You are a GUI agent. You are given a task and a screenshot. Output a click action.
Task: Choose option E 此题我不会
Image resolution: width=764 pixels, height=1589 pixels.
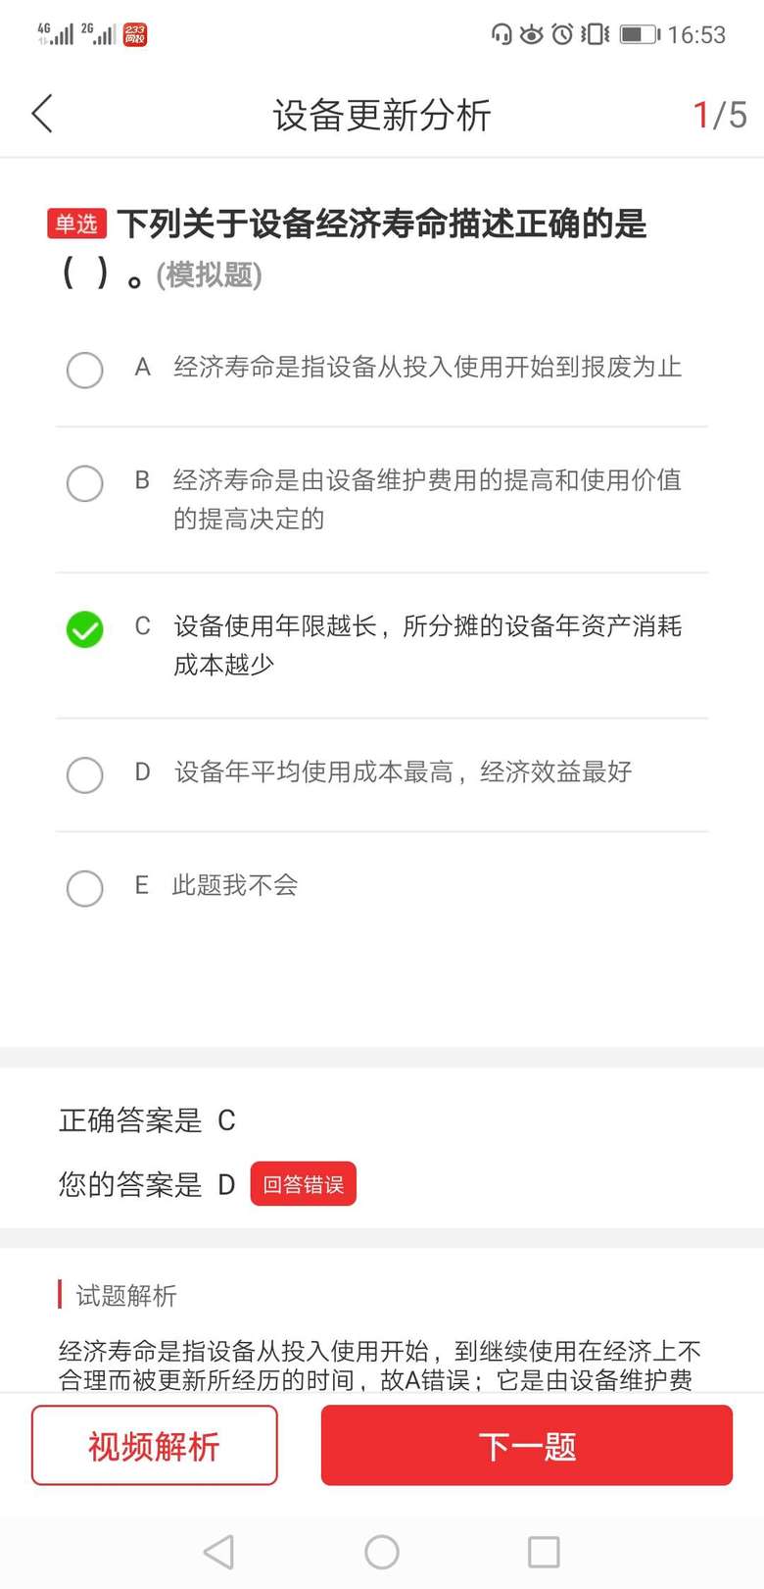(85, 888)
